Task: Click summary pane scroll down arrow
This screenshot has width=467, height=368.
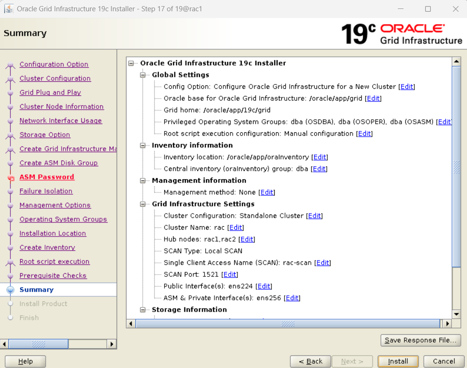Action: 456,314
